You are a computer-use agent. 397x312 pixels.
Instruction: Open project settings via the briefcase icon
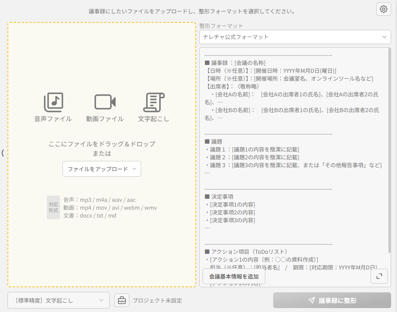(122, 300)
